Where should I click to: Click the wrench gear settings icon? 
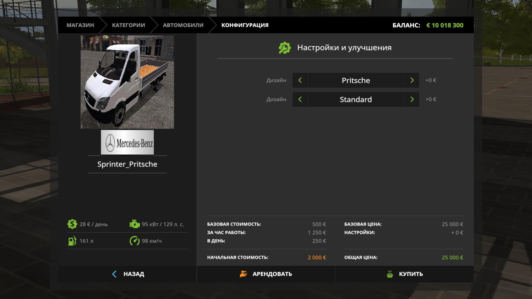pyautogui.click(x=285, y=48)
